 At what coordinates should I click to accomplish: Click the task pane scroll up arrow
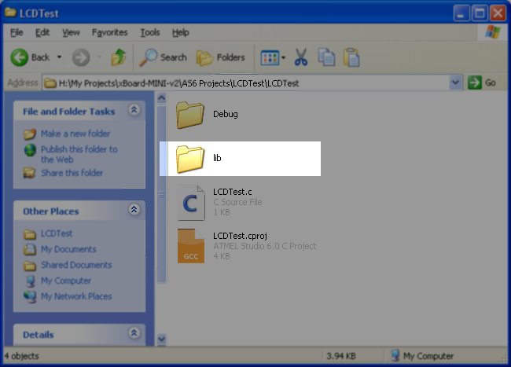(162, 98)
